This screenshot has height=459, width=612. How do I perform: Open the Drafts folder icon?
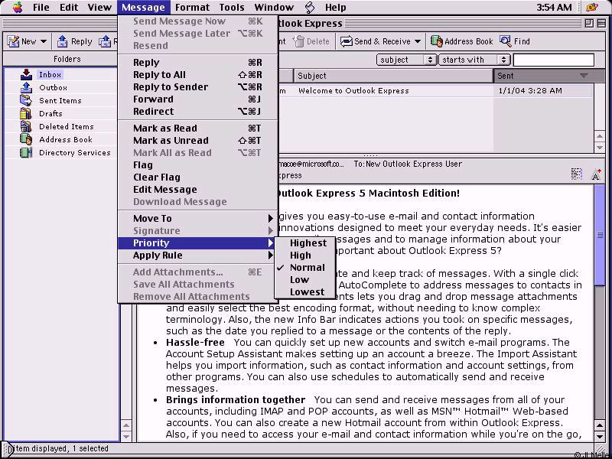[x=26, y=114]
